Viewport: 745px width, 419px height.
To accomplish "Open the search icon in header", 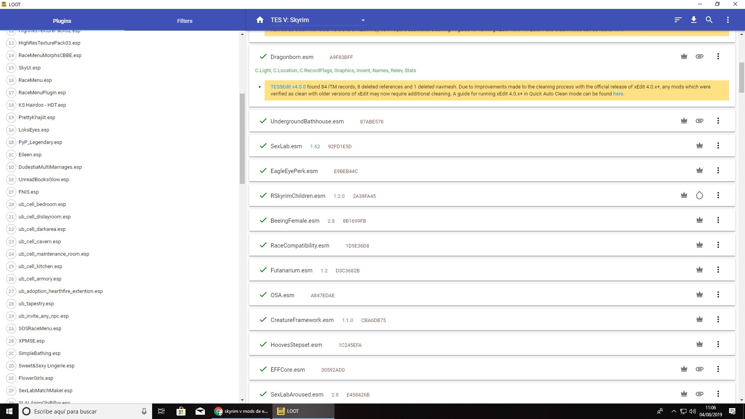I will (709, 20).
